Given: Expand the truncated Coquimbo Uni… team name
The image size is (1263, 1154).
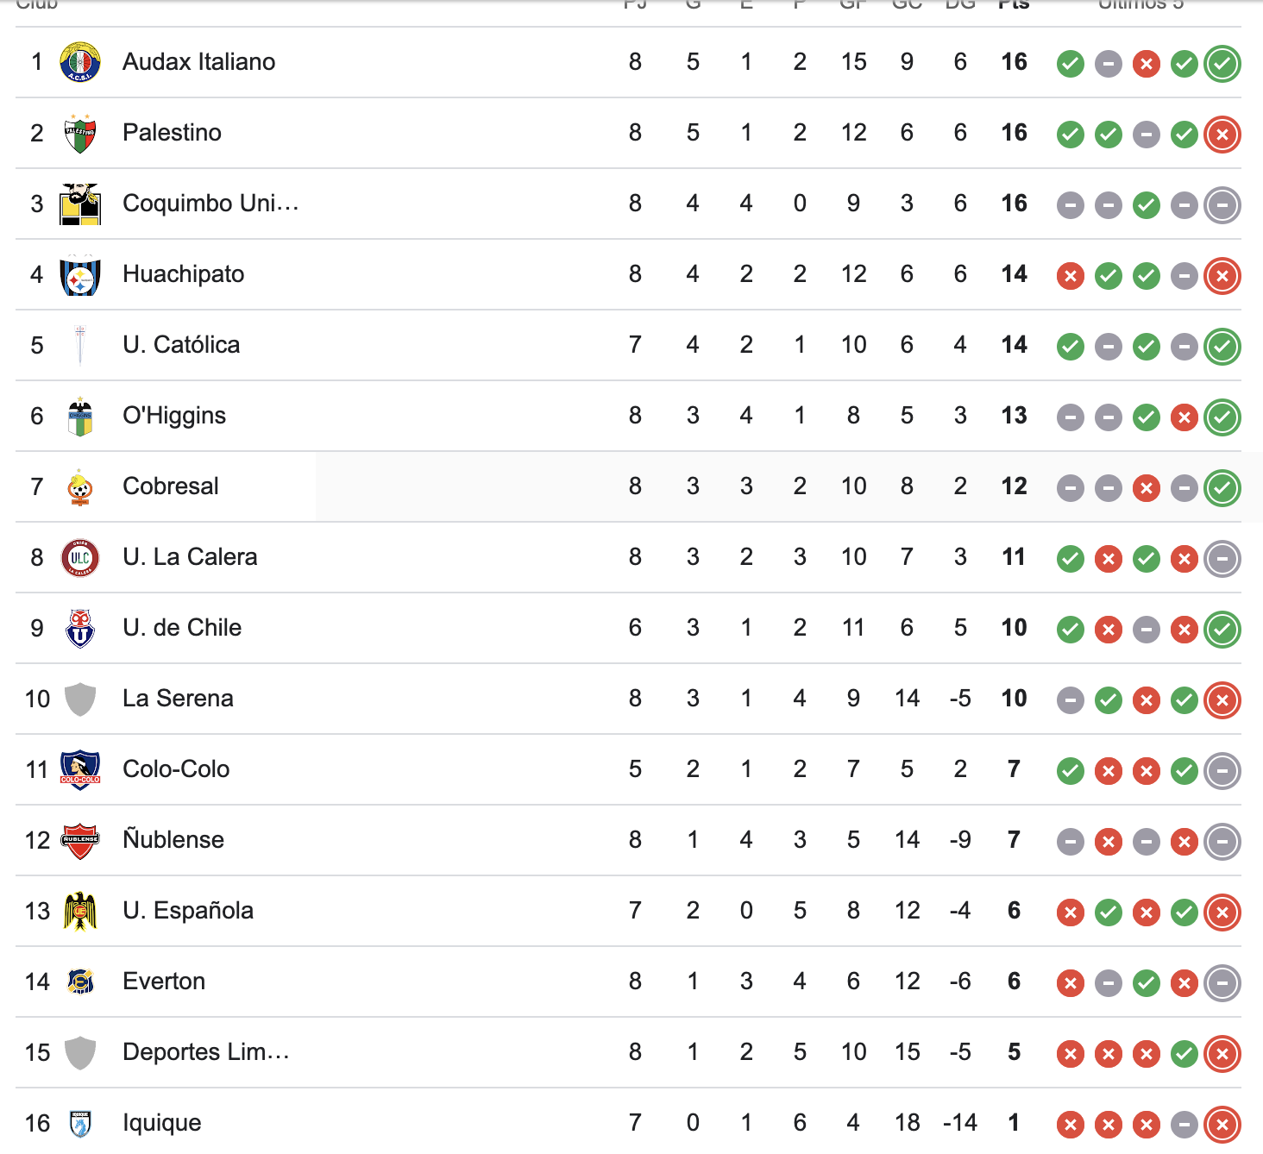Looking at the screenshot, I should click(x=211, y=204).
